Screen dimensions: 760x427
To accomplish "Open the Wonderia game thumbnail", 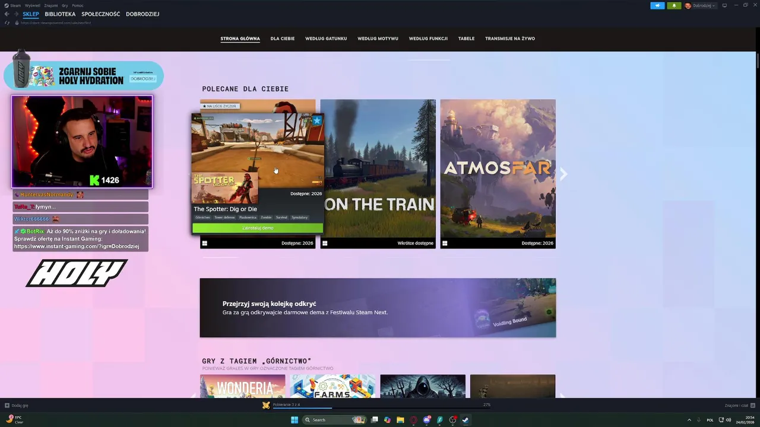I will click(x=242, y=386).
